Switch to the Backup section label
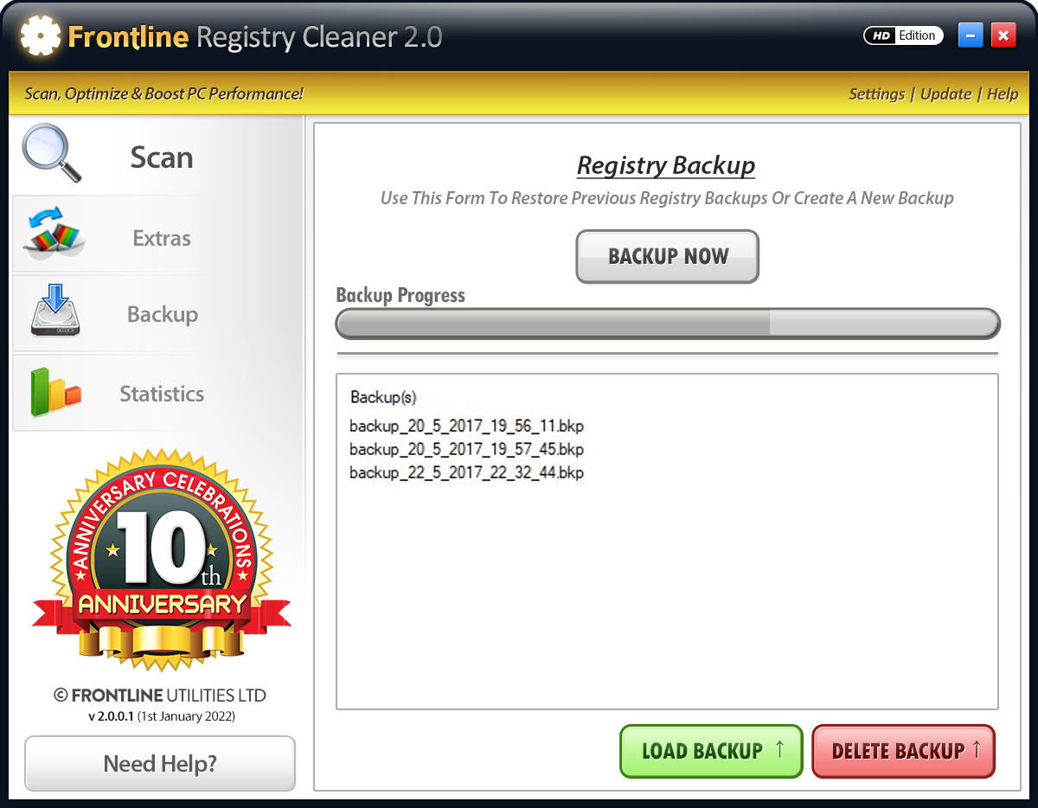Image resolution: width=1038 pixels, height=808 pixels. (x=163, y=314)
